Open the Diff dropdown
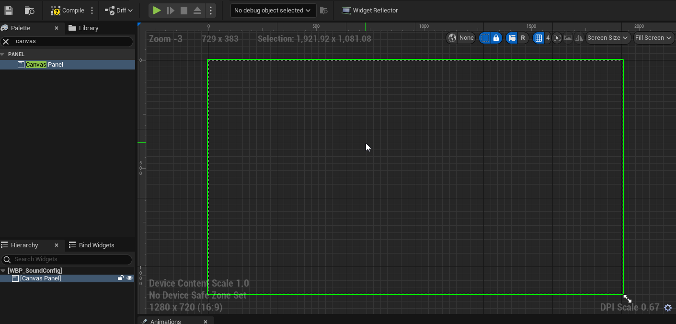 (x=119, y=10)
